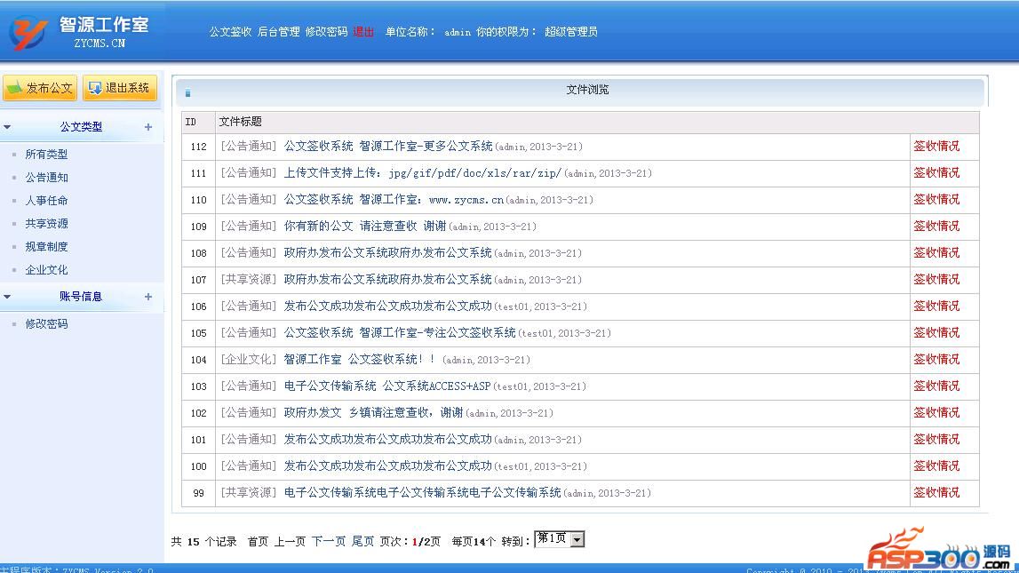This screenshot has width=1019, height=573.
Task: Go to 下一页 next page
Action: coord(328,541)
